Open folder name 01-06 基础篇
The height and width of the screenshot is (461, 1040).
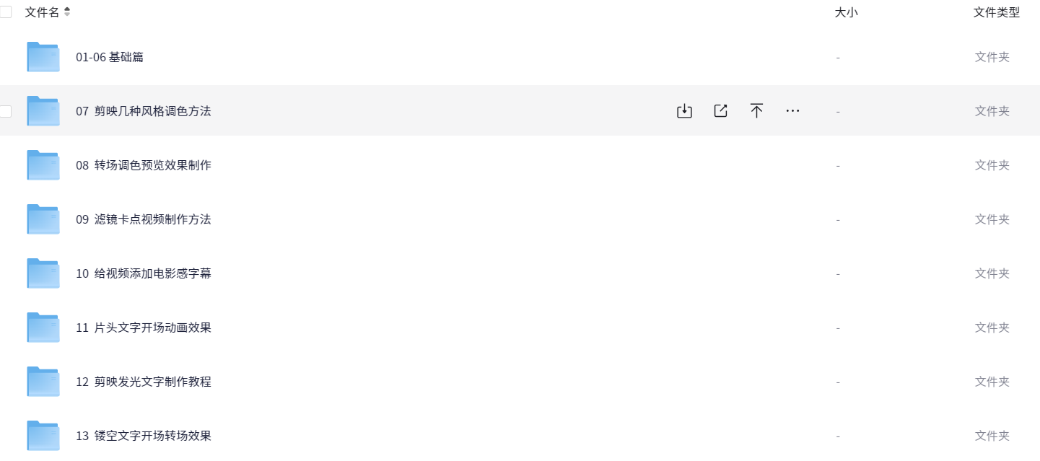pyautogui.click(x=110, y=57)
